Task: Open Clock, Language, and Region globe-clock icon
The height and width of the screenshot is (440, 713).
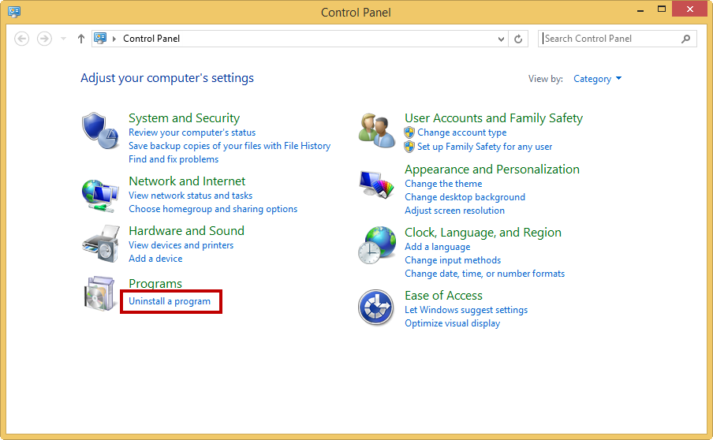Action: [376, 245]
